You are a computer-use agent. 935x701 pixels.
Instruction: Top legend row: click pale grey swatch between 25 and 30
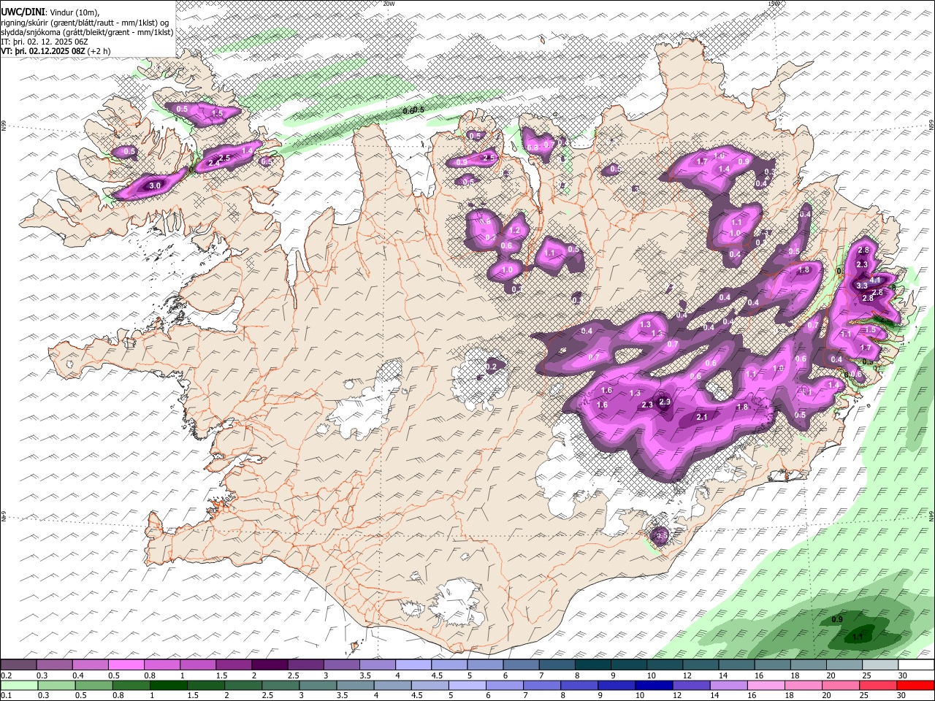881,664
